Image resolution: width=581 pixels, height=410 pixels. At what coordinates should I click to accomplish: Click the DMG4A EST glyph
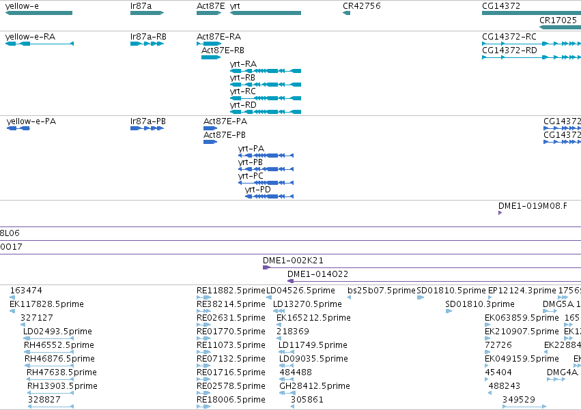click(x=556, y=379)
